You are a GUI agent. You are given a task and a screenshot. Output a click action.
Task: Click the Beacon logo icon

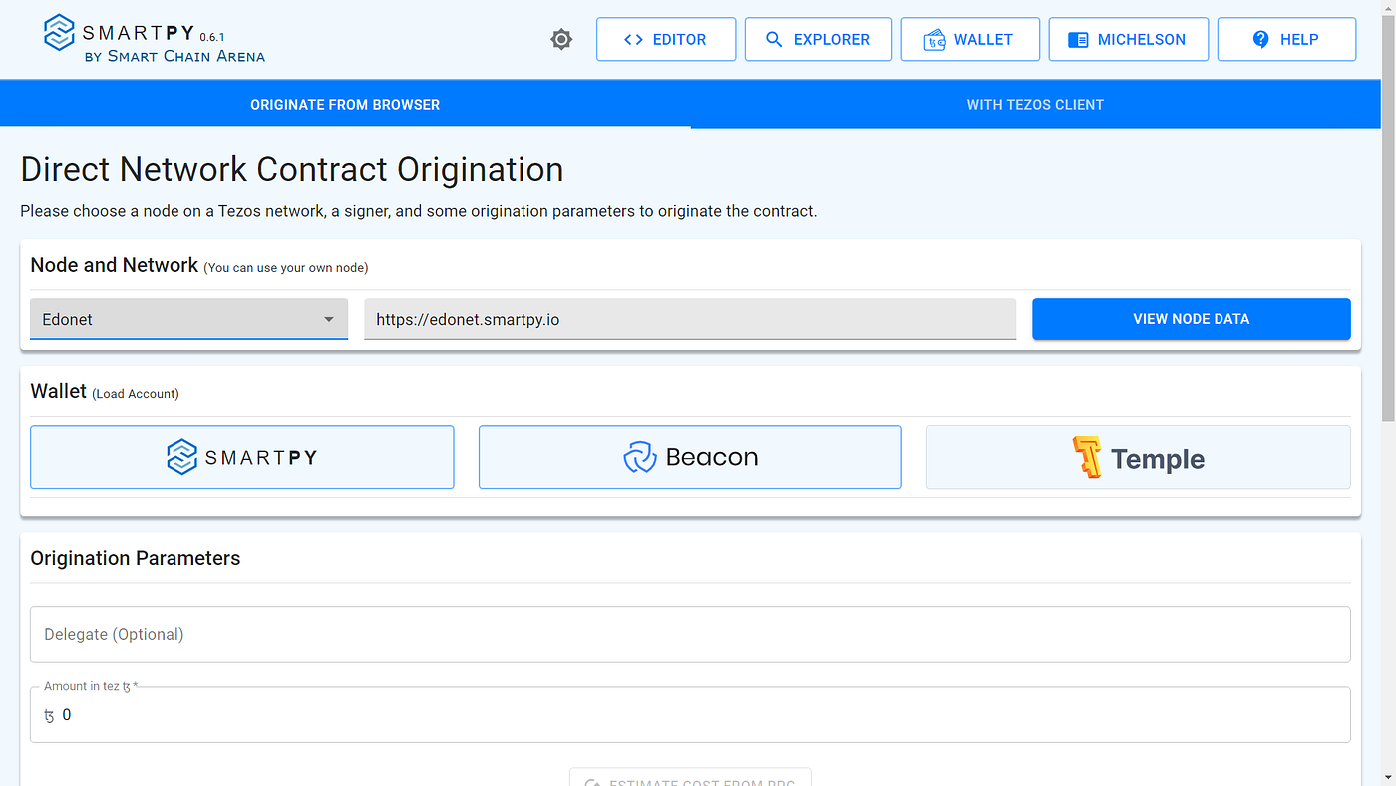click(x=638, y=457)
